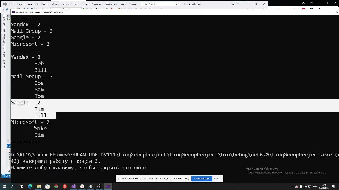Viewport: 339px width, 190px height.
Task: Open Windows search from taskbar
Action: (x=12, y=187)
